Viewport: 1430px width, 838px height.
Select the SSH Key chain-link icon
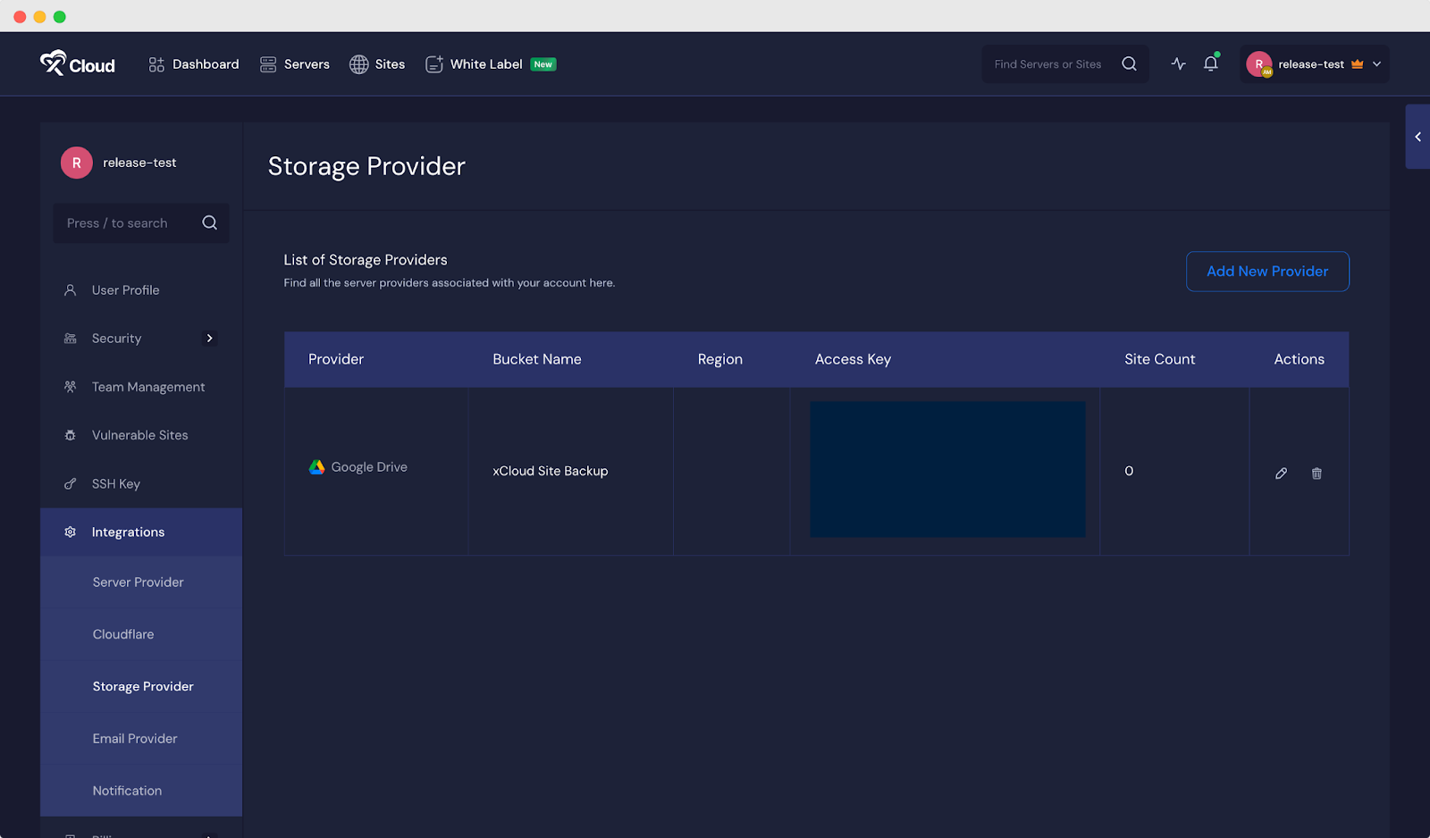point(70,483)
